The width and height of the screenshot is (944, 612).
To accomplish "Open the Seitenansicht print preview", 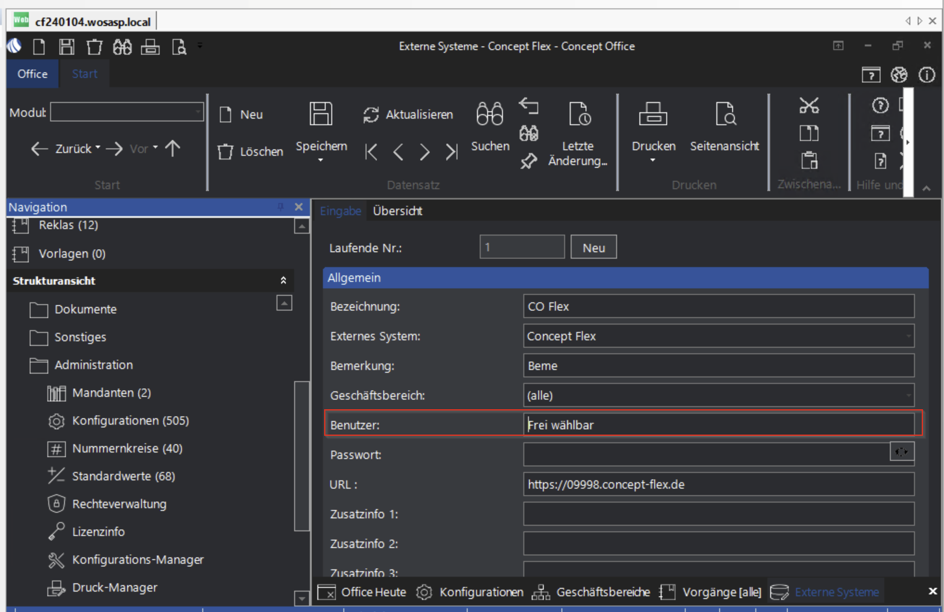I will click(x=724, y=115).
